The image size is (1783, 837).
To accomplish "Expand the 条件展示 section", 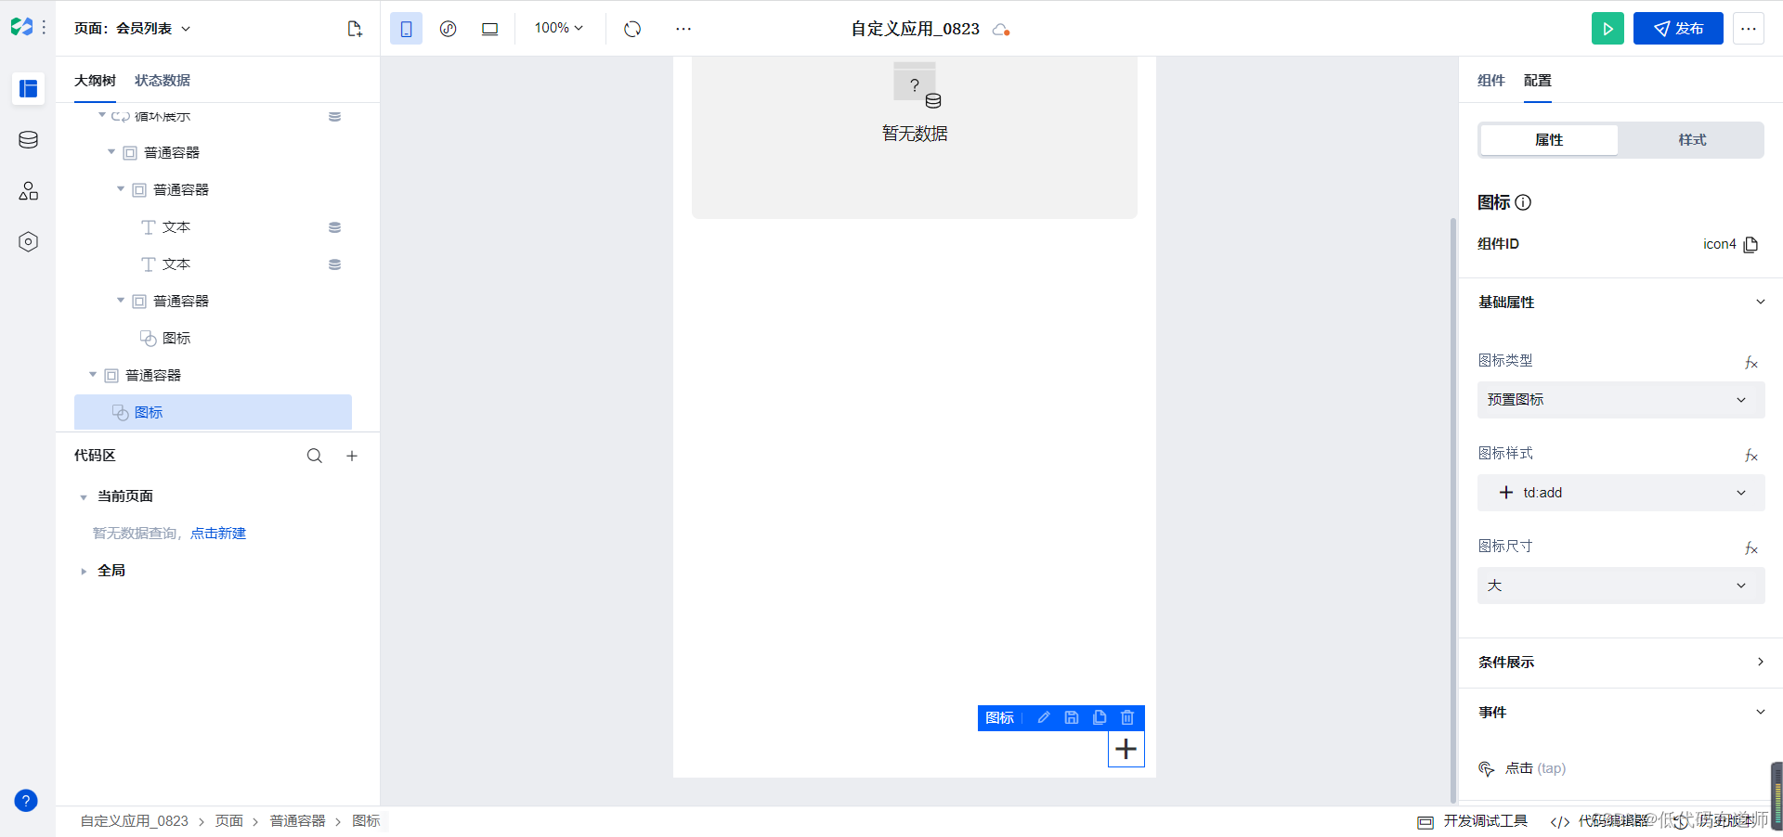I will [1760, 662].
